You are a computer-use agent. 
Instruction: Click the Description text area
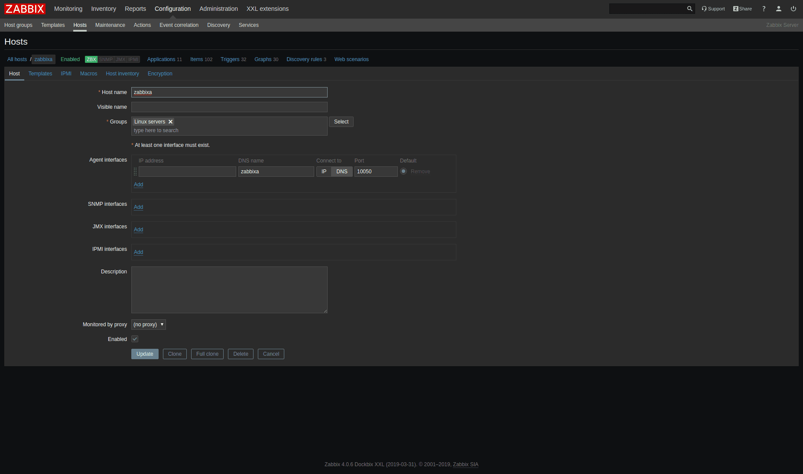(229, 289)
